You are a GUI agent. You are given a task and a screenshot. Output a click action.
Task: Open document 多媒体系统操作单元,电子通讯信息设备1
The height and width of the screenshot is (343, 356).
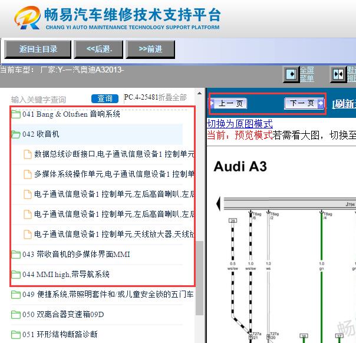click(x=114, y=174)
